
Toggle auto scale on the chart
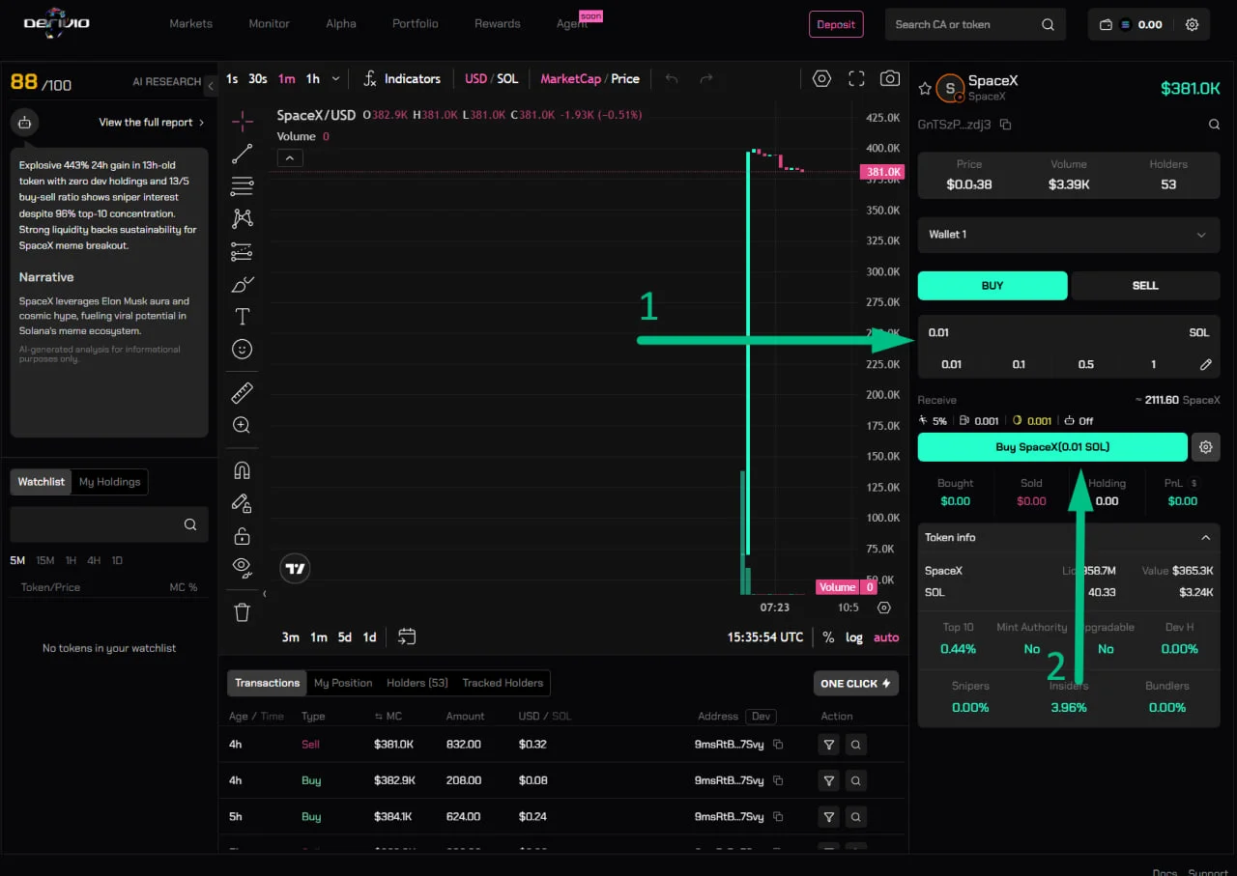[886, 637]
